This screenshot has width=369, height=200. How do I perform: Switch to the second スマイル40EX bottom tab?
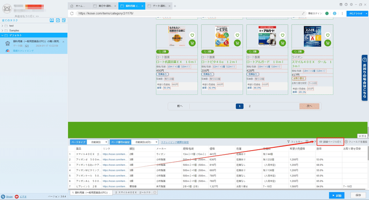(135, 193)
